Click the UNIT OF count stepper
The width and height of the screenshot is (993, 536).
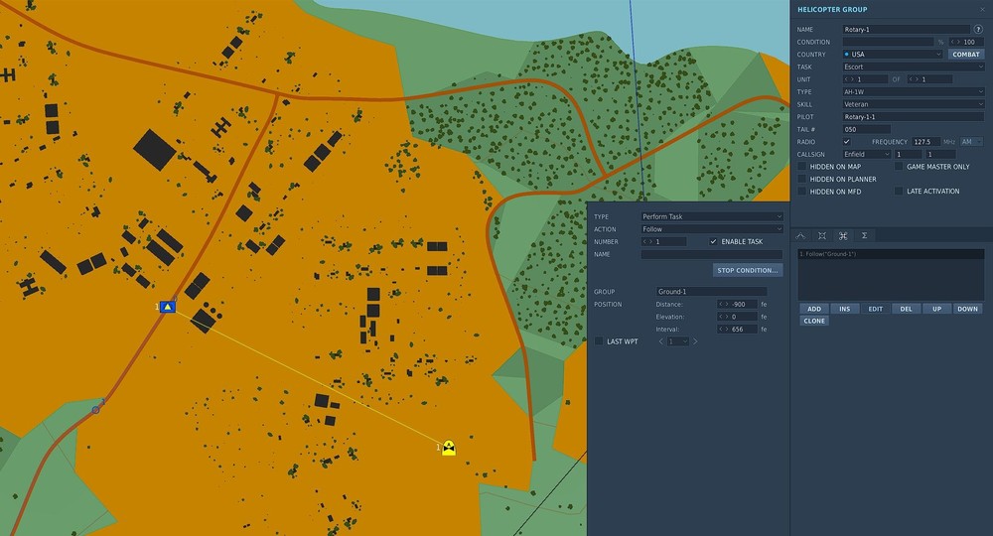929,79
